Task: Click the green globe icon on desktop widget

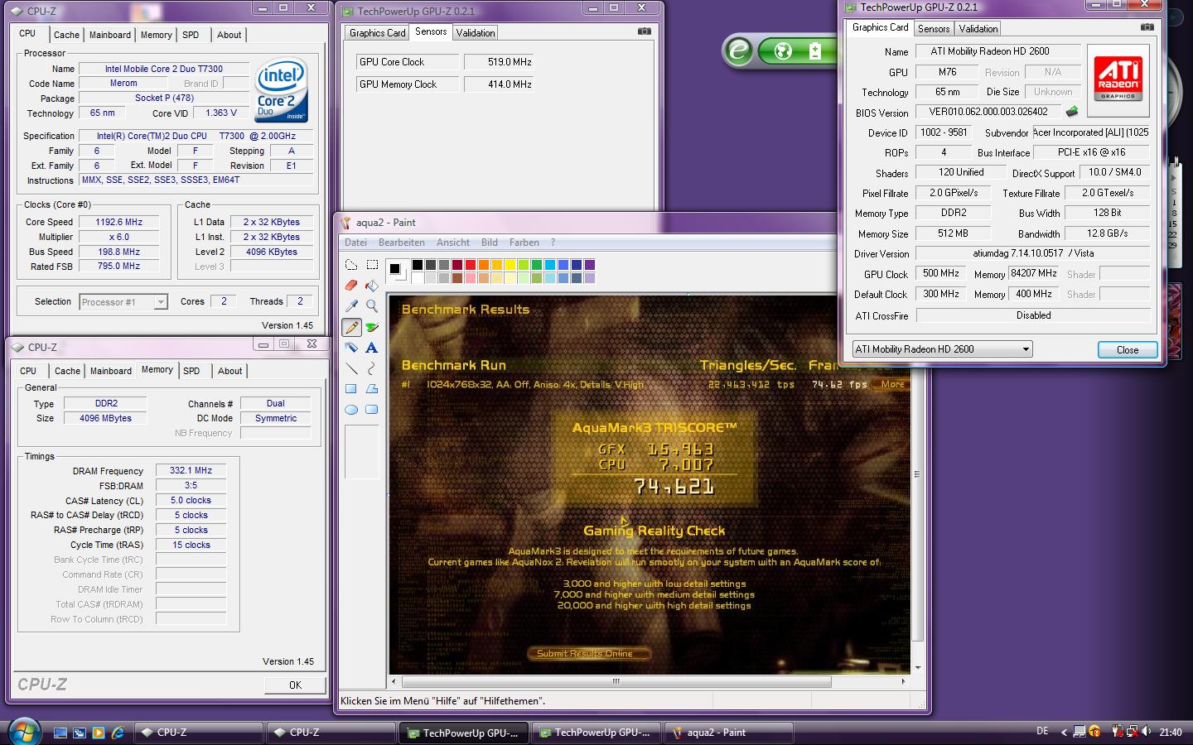Action: click(783, 51)
